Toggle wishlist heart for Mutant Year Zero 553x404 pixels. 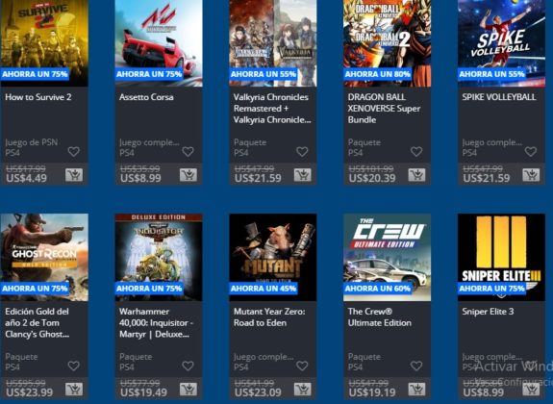tap(302, 366)
